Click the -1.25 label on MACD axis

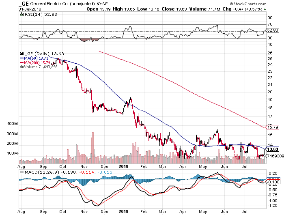point(272,206)
